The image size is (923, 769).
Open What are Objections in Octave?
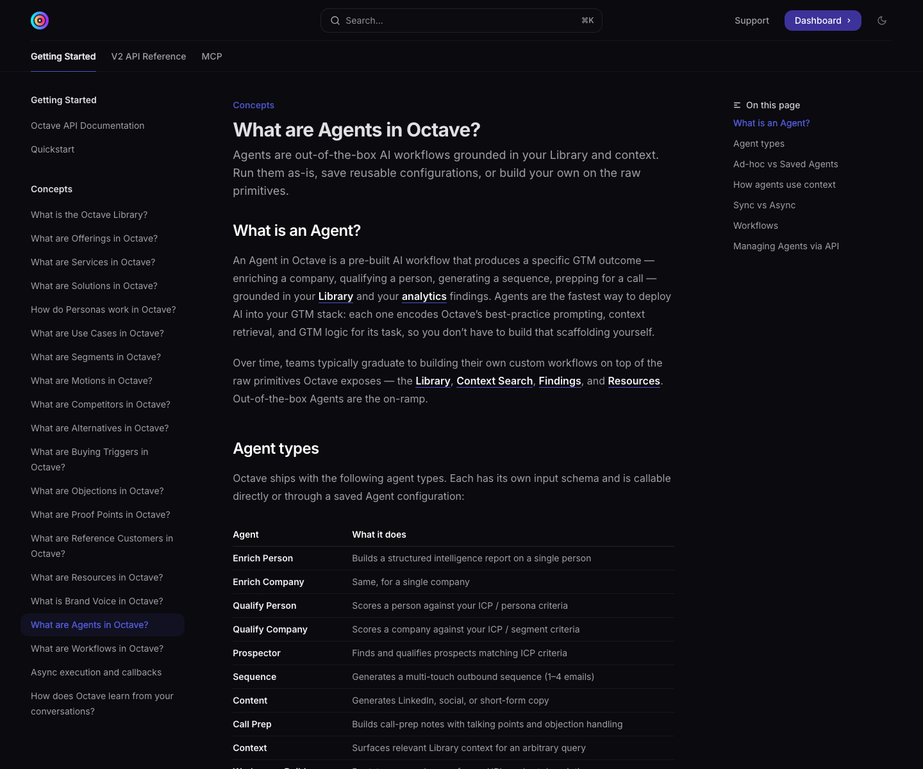click(x=97, y=491)
